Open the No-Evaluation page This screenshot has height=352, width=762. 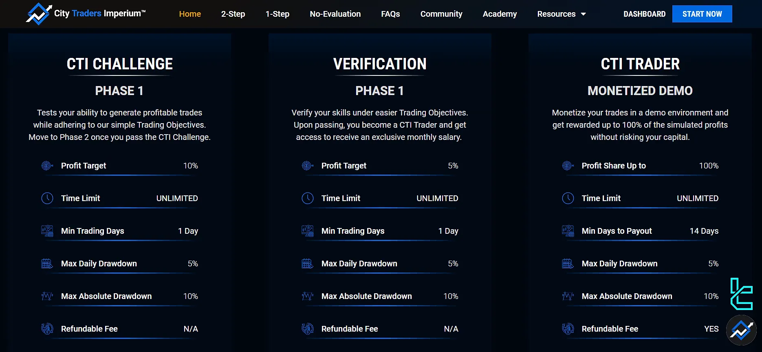pyautogui.click(x=335, y=14)
